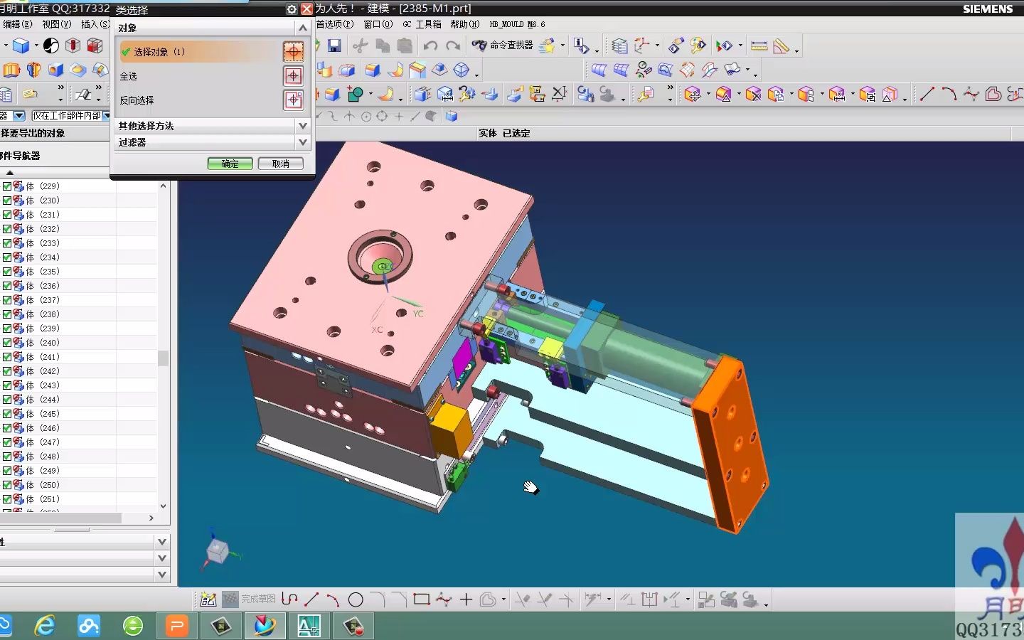The width and height of the screenshot is (1024, 640).
Task: Open the 视图(V) menu
Action: (x=56, y=24)
